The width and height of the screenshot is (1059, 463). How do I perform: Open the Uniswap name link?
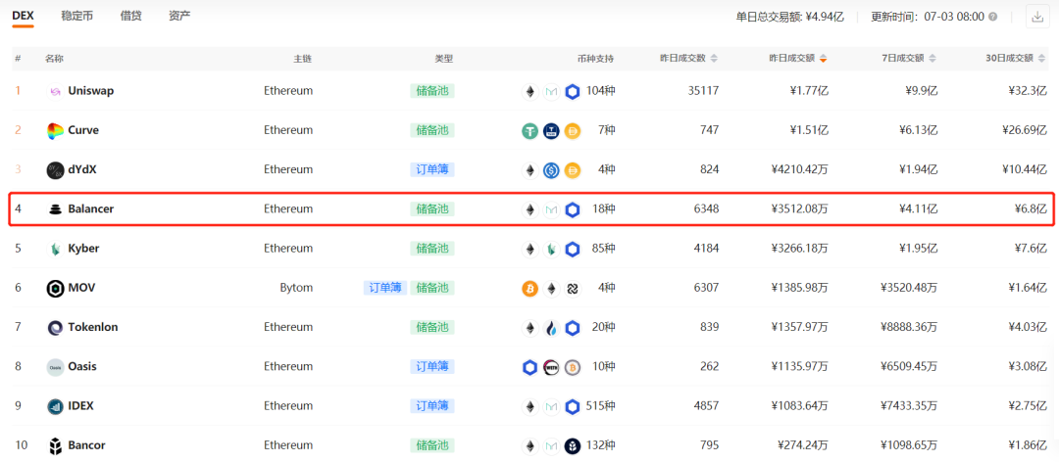90,91
